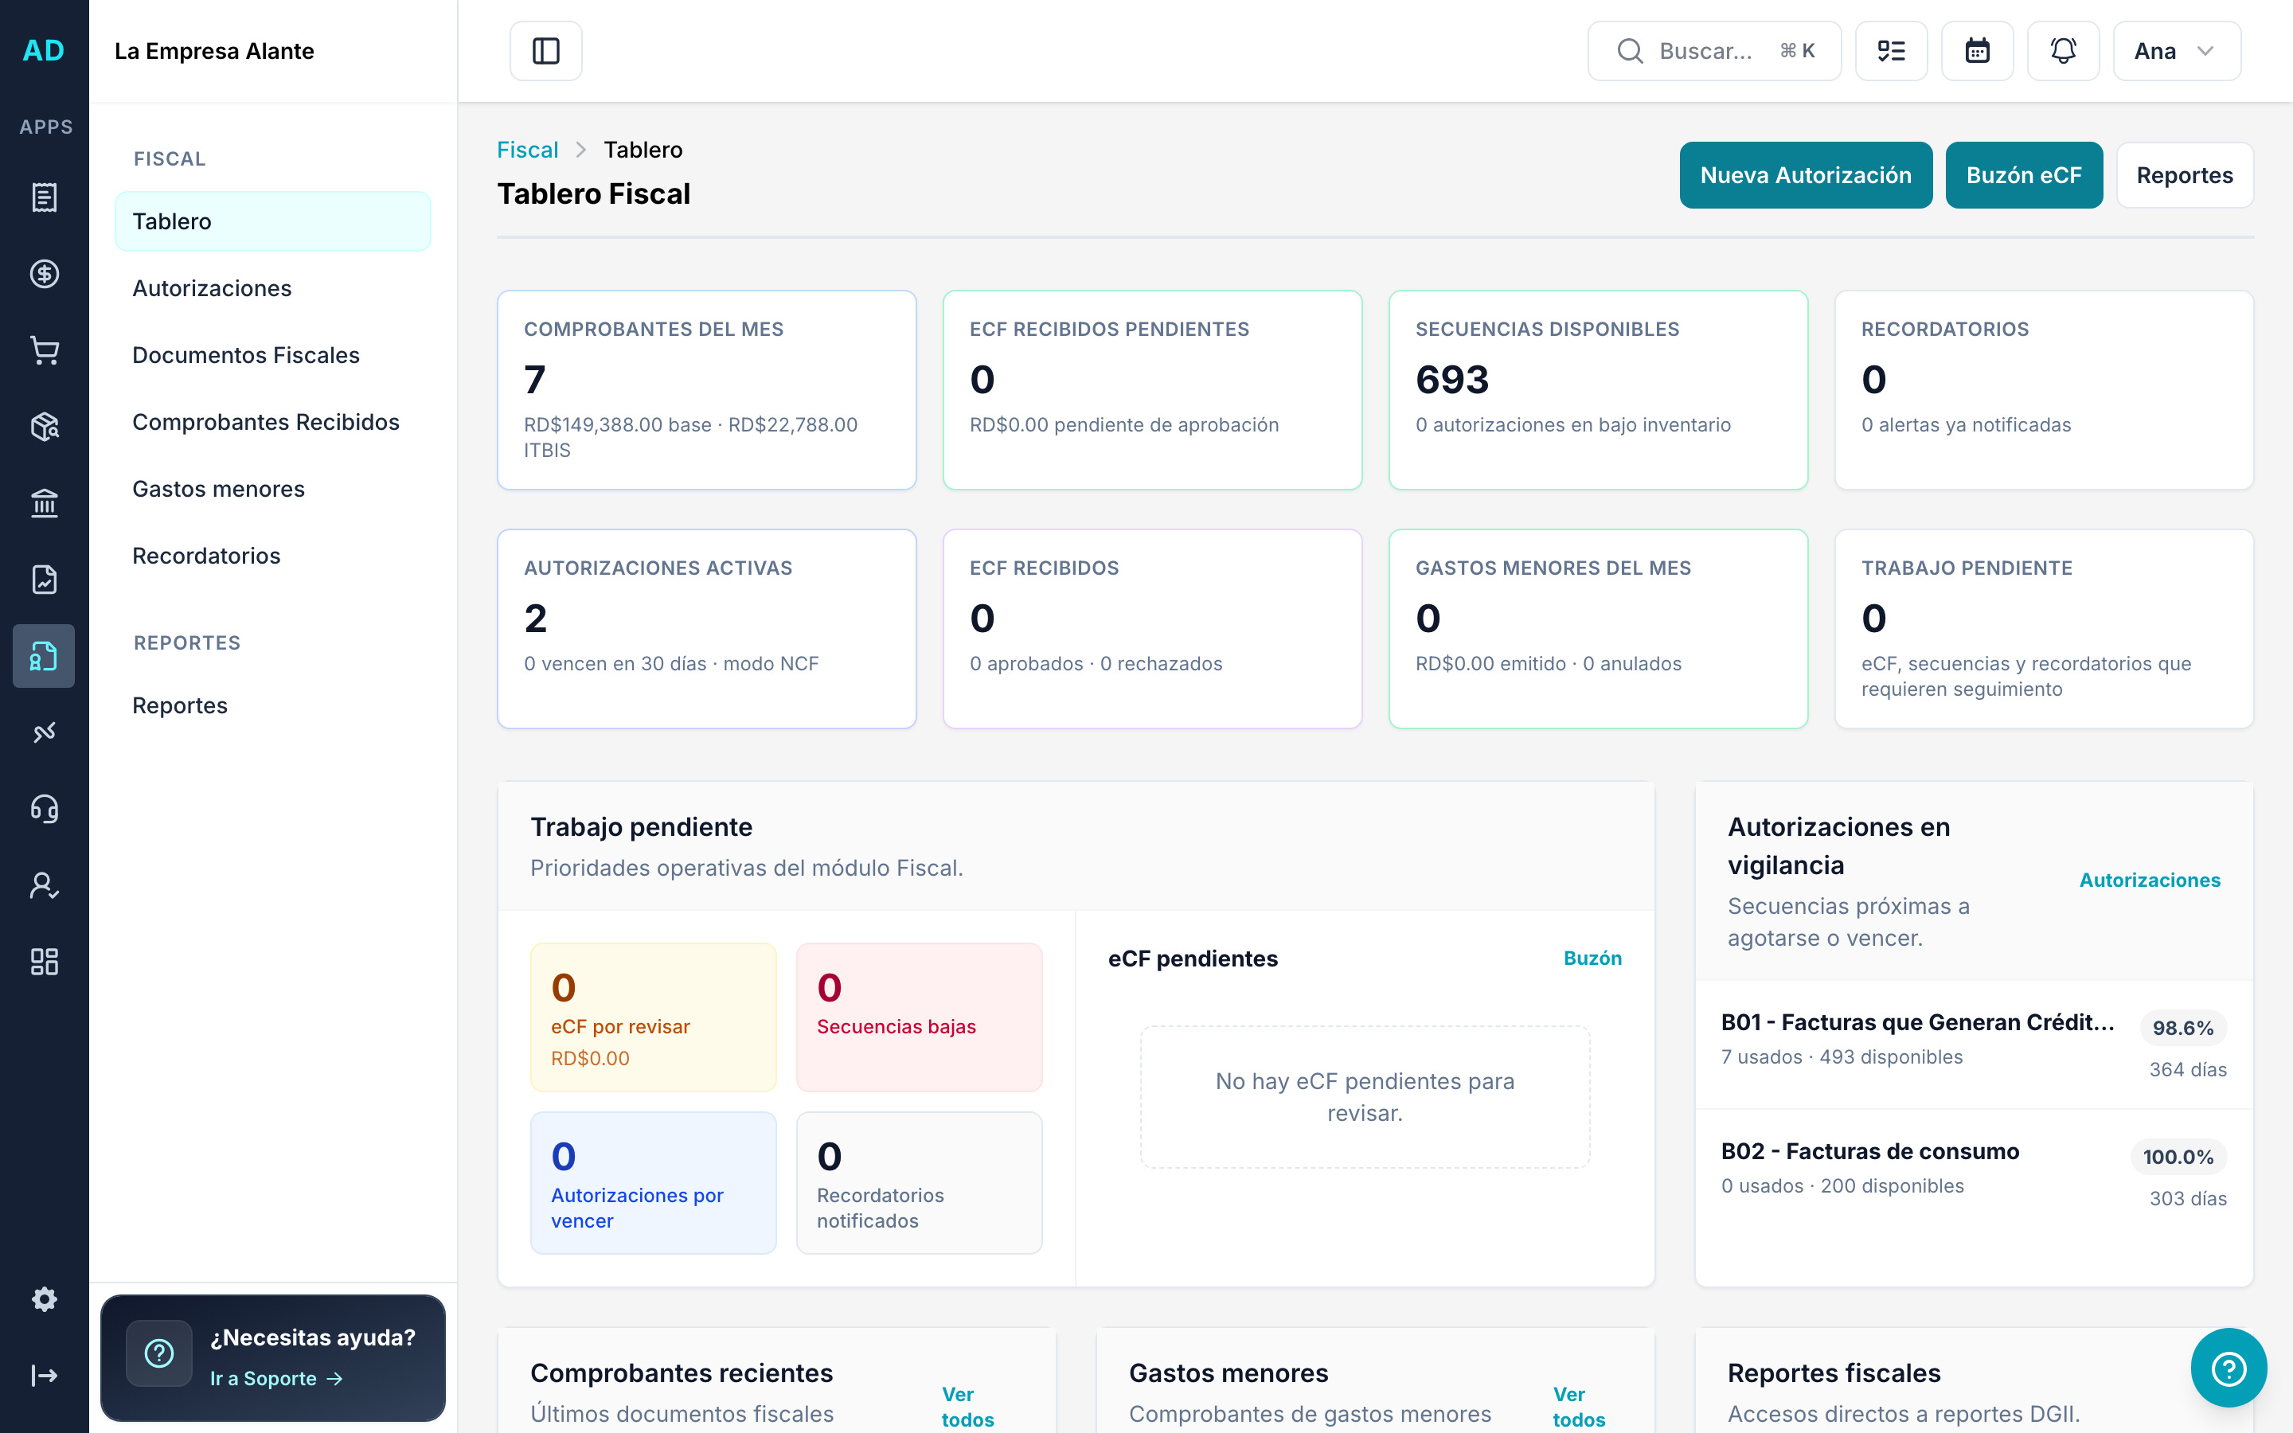
Task: Open the Gastos menores del mes card
Action: click(1599, 628)
